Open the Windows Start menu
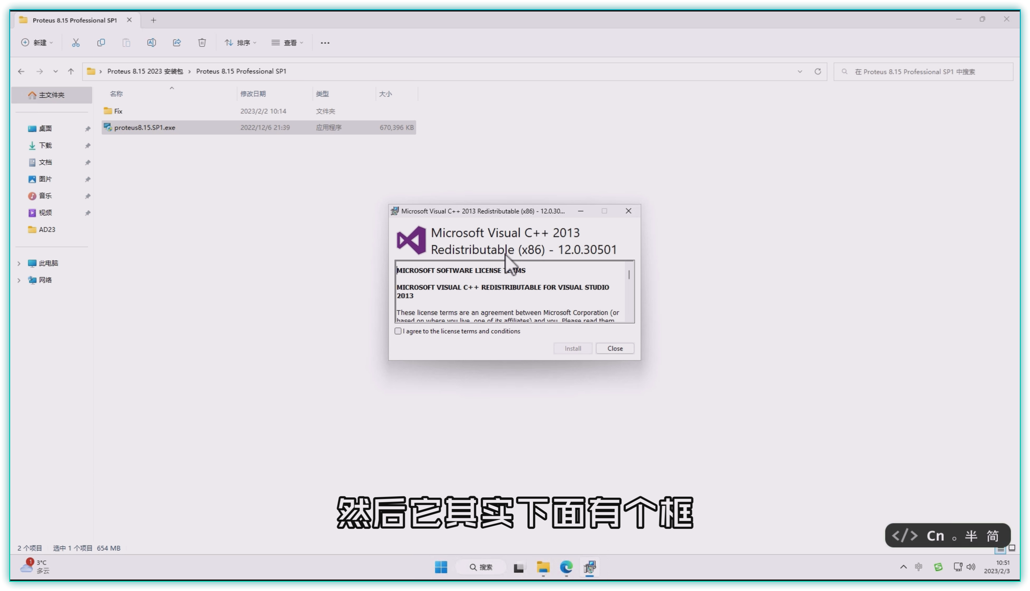1030x591 pixels. pos(441,567)
